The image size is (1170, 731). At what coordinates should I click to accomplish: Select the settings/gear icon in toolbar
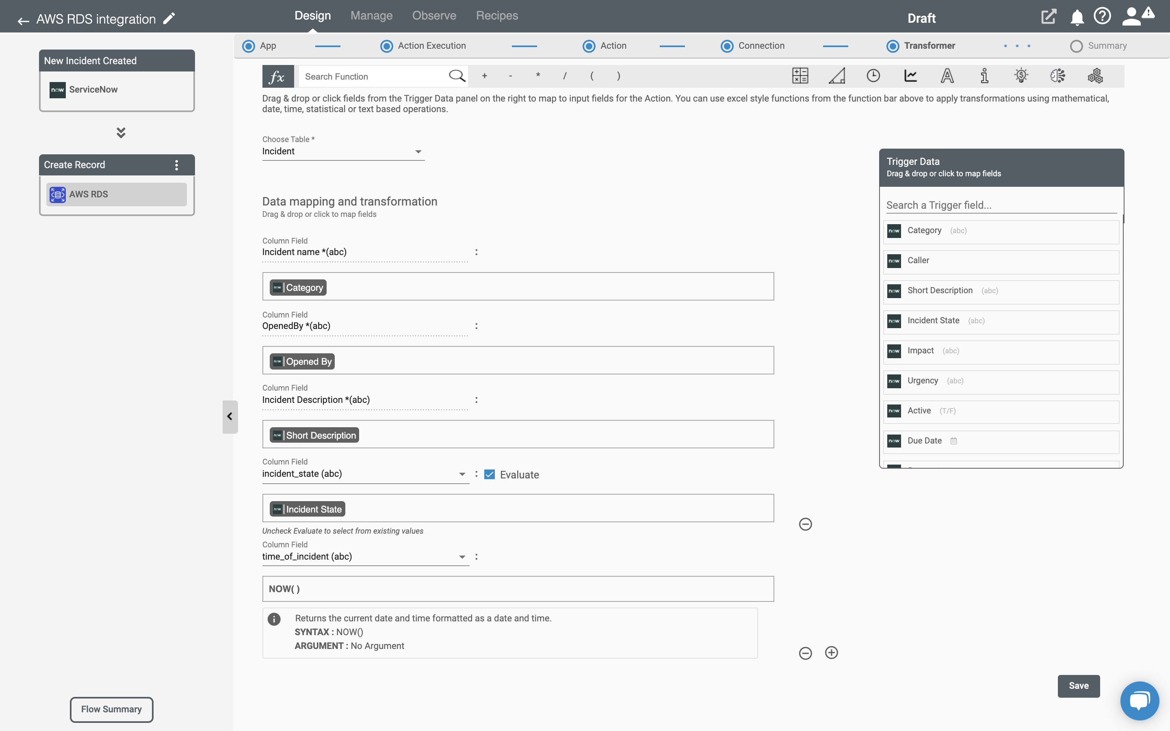pyautogui.click(x=1094, y=76)
